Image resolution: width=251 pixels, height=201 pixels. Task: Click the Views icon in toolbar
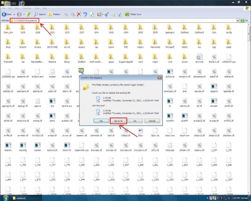pyautogui.click(x=99, y=14)
